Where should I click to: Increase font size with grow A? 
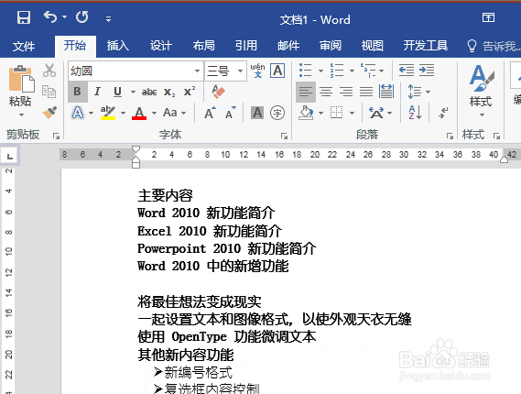tap(210, 113)
